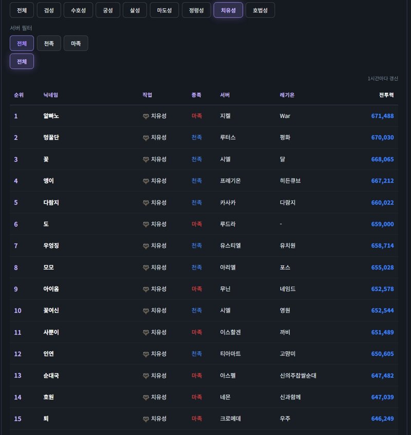Image resolution: width=411 pixels, height=435 pixels.
Task: Click legion name War
Action: (x=285, y=116)
